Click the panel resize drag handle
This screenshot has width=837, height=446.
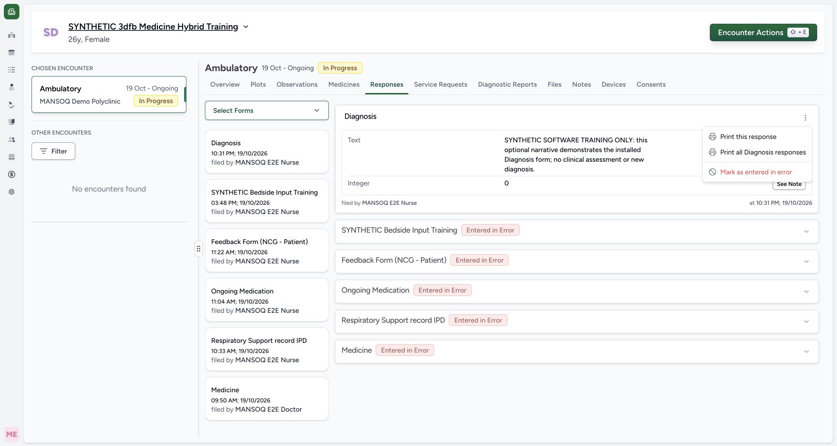(199, 248)
